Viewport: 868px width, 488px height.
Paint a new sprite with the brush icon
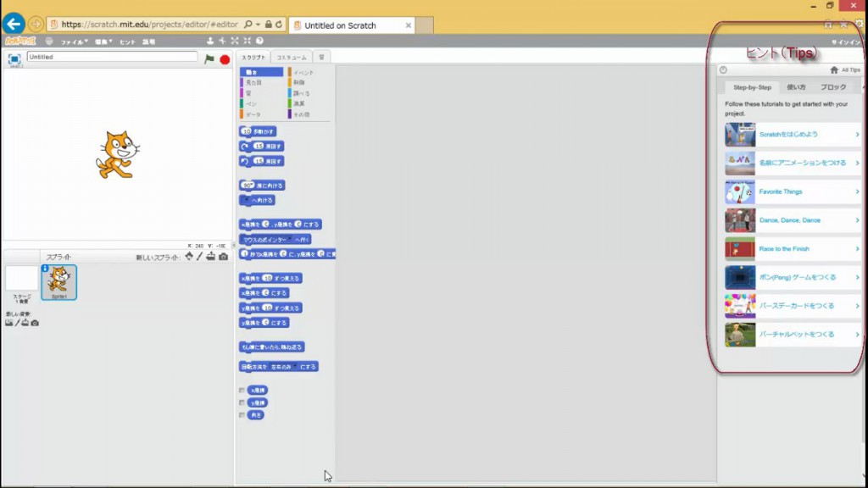tap(200, 257)
